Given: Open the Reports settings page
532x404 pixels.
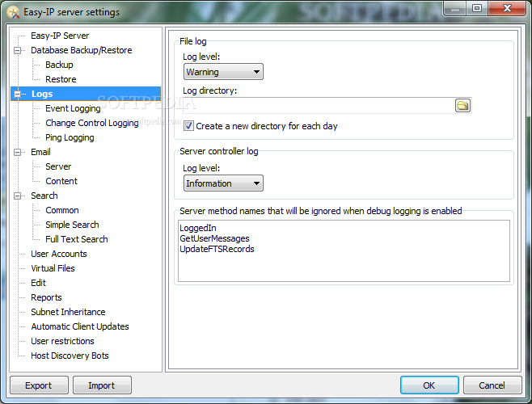Looking at the screenshot, I should pyautogui.click(x=46, y=297).
